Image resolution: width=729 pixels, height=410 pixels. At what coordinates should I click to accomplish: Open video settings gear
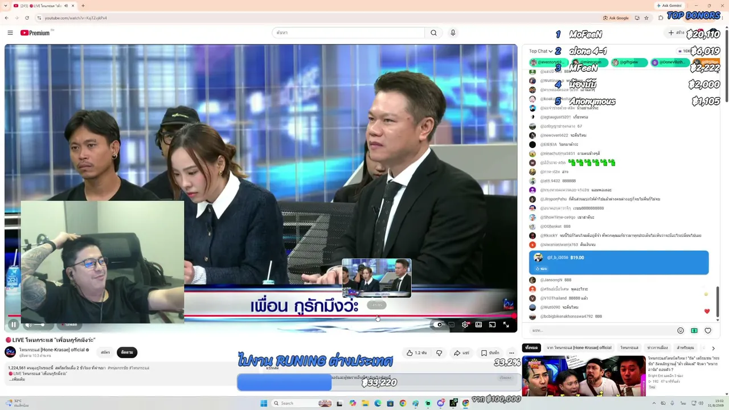(x=465, y=325)
